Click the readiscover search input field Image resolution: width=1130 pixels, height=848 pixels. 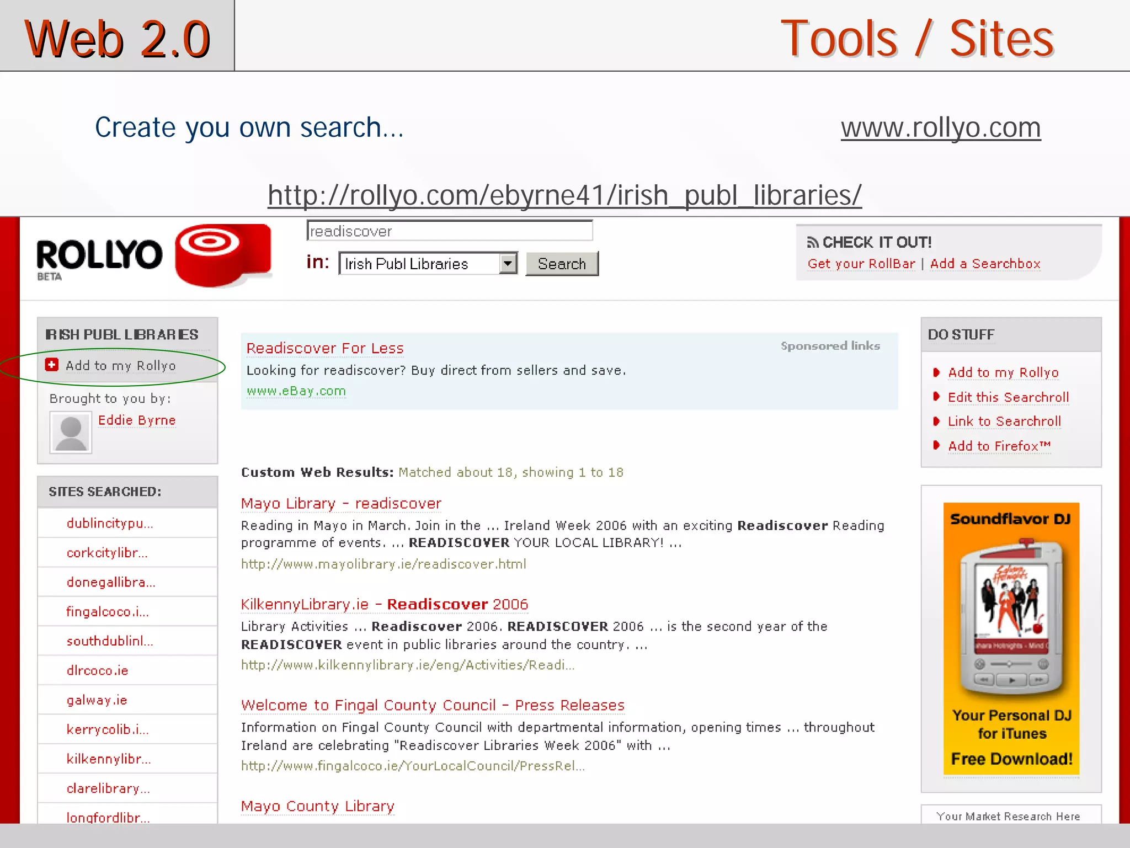pyautogui.click(x=449, y=231)
